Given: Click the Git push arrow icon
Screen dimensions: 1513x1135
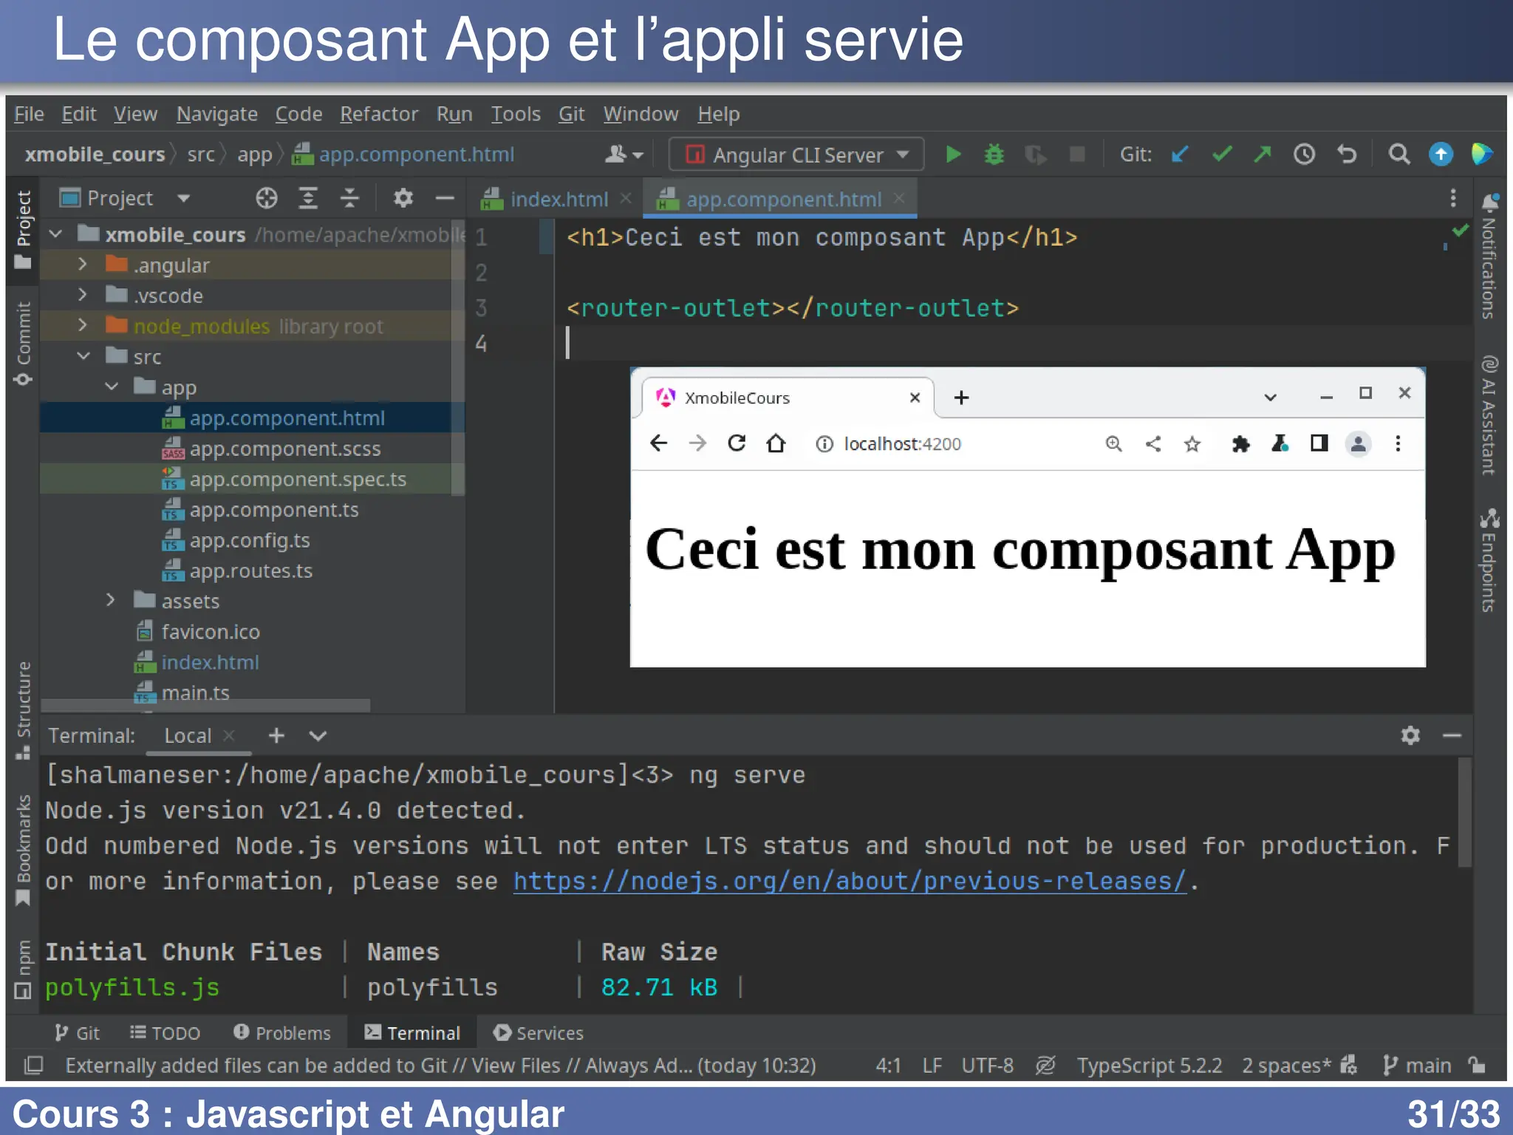Looking at the screenshot, I should click(1263, 154).
